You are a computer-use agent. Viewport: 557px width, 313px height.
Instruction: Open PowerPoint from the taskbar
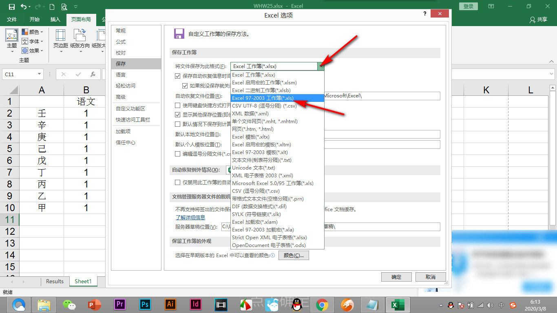pos(94,304)
